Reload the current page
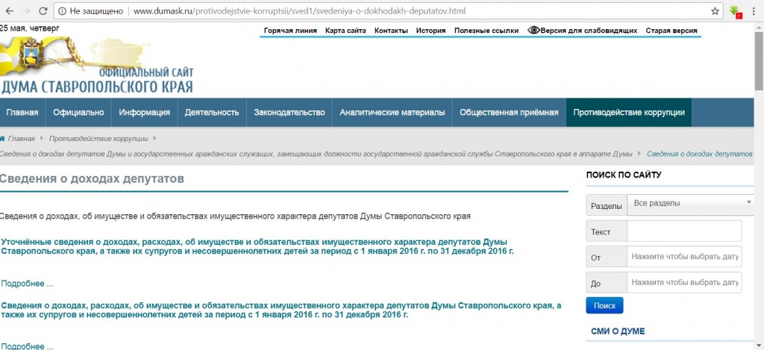The width and height of the screenshot is (764, 350). pyautogui.click(x=43, y=10)
